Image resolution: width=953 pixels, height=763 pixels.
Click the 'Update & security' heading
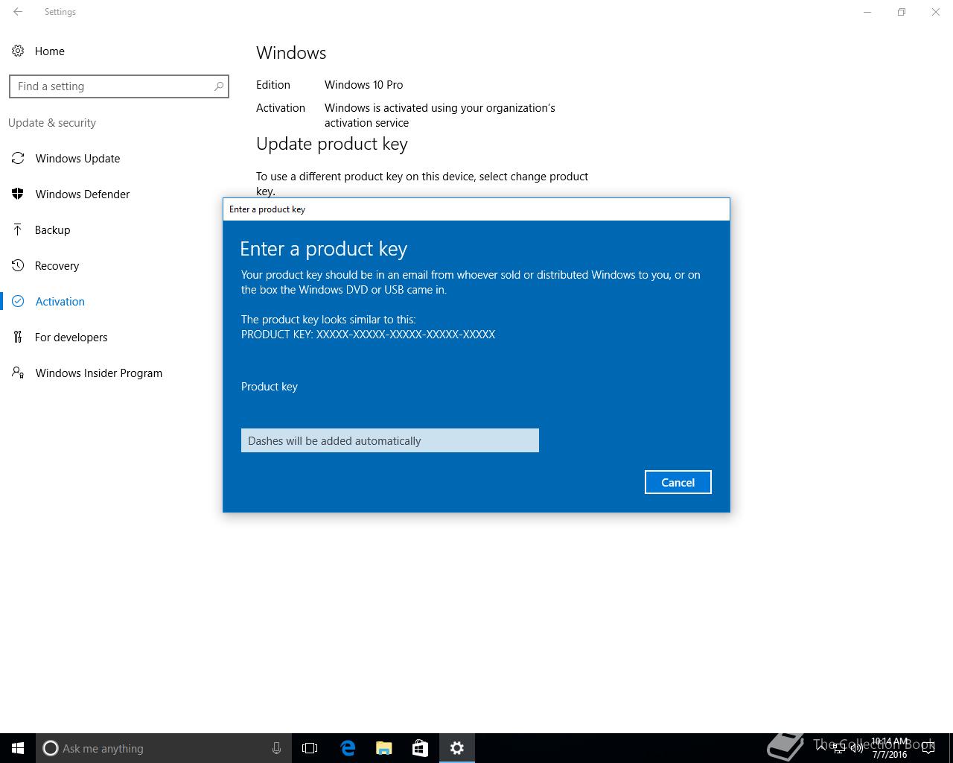point(52,122)
